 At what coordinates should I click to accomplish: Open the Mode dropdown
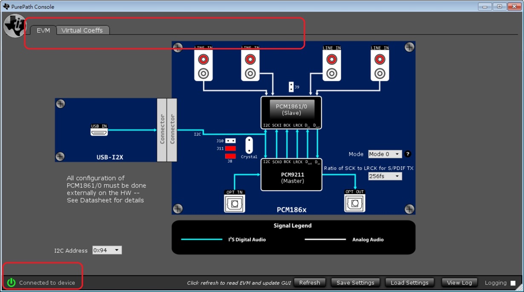(385, 154)
